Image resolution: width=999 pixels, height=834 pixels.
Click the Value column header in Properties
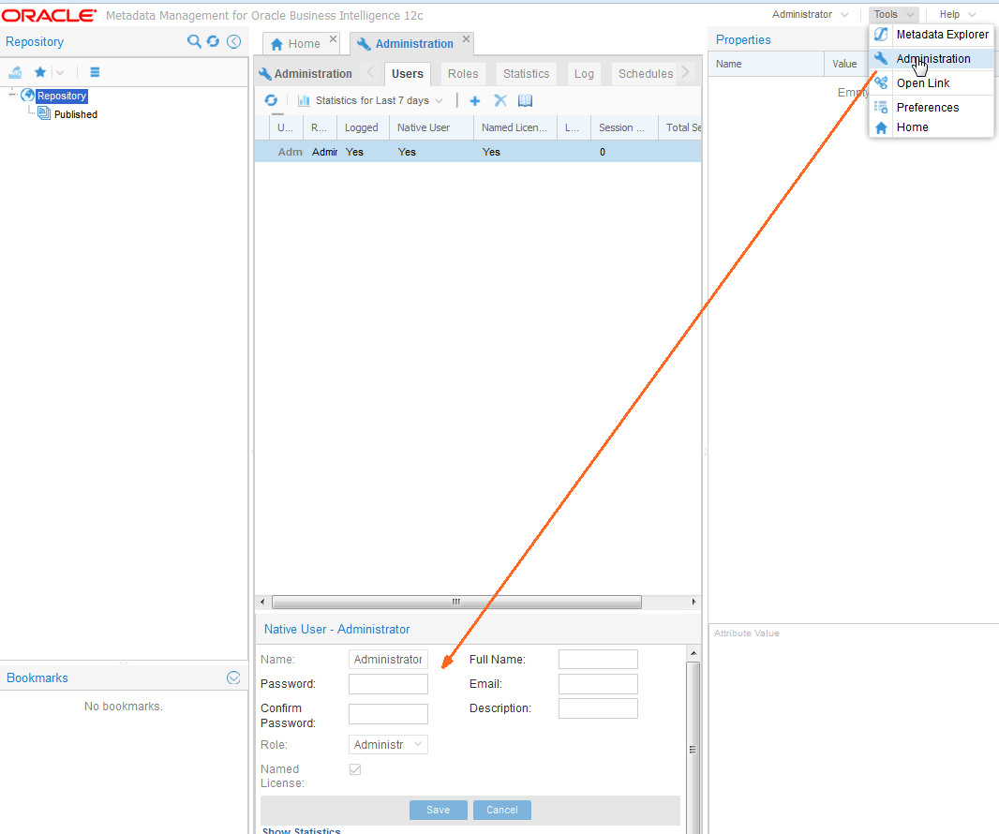point(847,64)
